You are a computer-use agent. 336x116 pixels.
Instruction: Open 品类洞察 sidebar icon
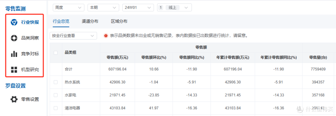(14, 38)
